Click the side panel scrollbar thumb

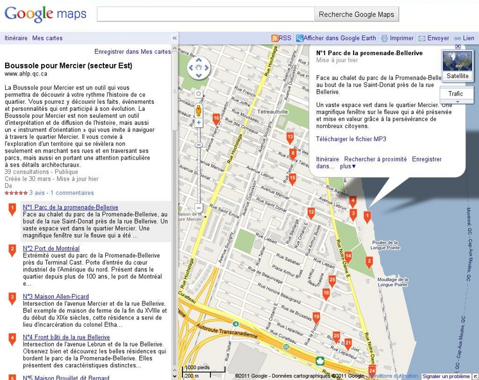[x=174, y=91]
